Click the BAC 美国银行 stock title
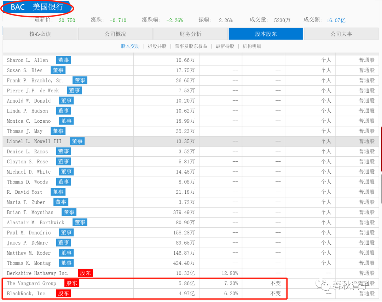The width and height of the screenshot is (382, 302). pyautogui.click(x=37, y=7)
